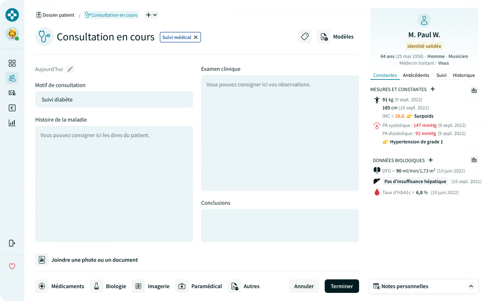
Task: Click the tag label icon beside Modèles
Action: [305, 37]
